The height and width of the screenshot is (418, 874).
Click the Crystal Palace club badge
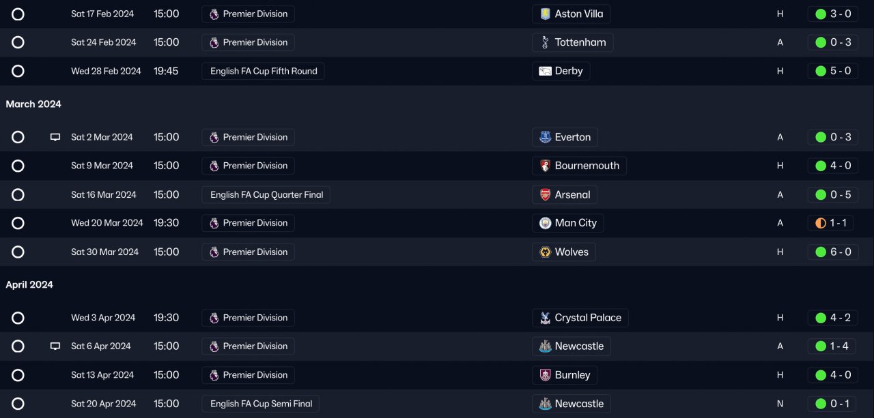tap(545, 318)
